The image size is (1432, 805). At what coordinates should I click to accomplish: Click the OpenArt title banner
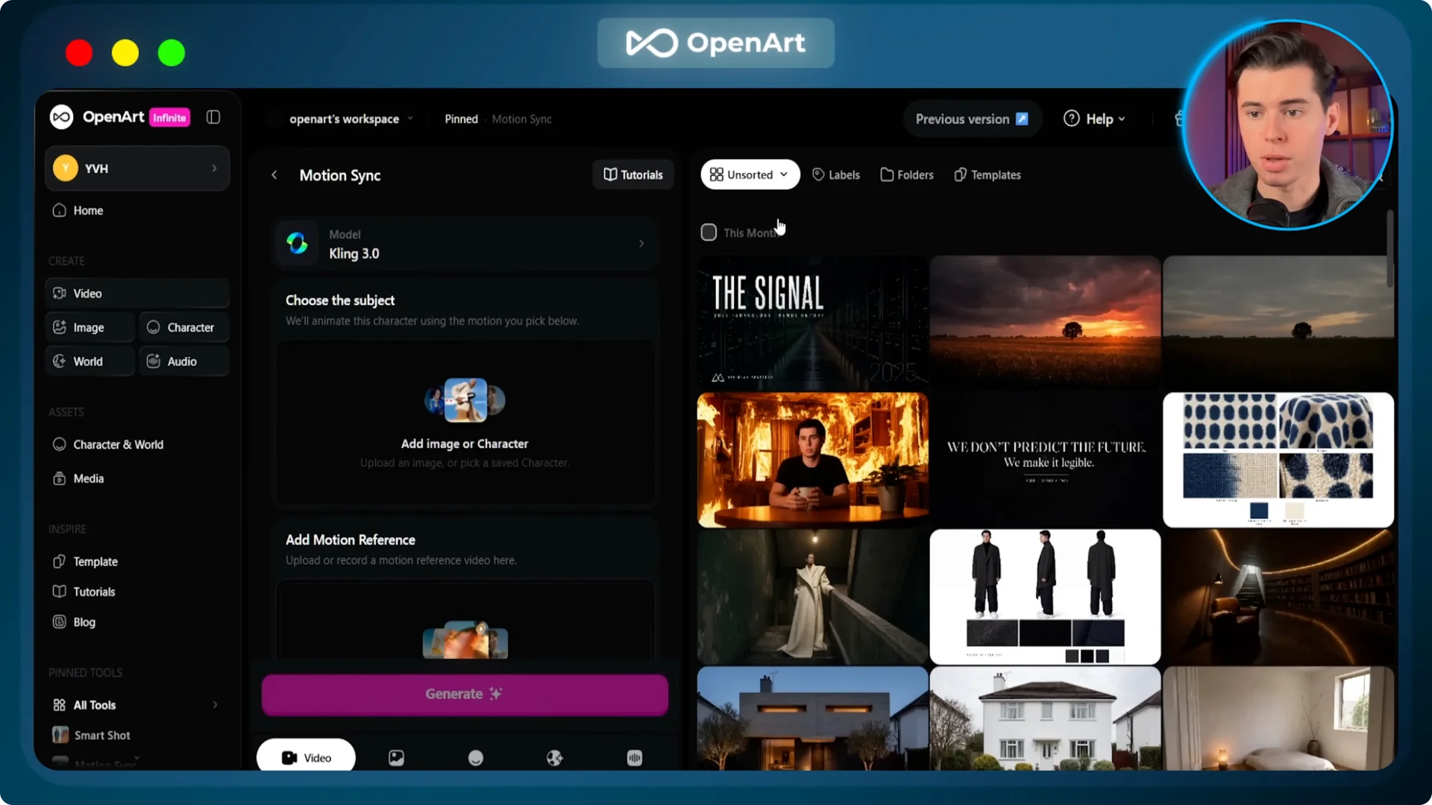coord(716,43)
